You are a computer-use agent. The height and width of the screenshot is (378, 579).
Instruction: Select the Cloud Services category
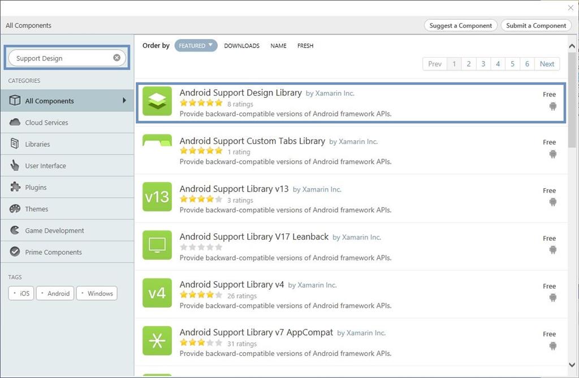tap(67, 122)
